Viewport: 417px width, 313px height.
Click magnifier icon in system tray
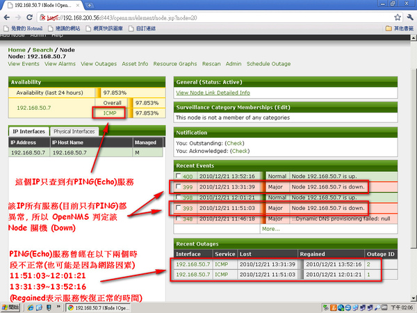tap(377, 307)
